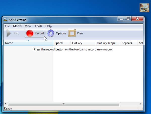Open the File menu
Image resolution: width=151 pixels, height=114 pixels.
point(7,26)
